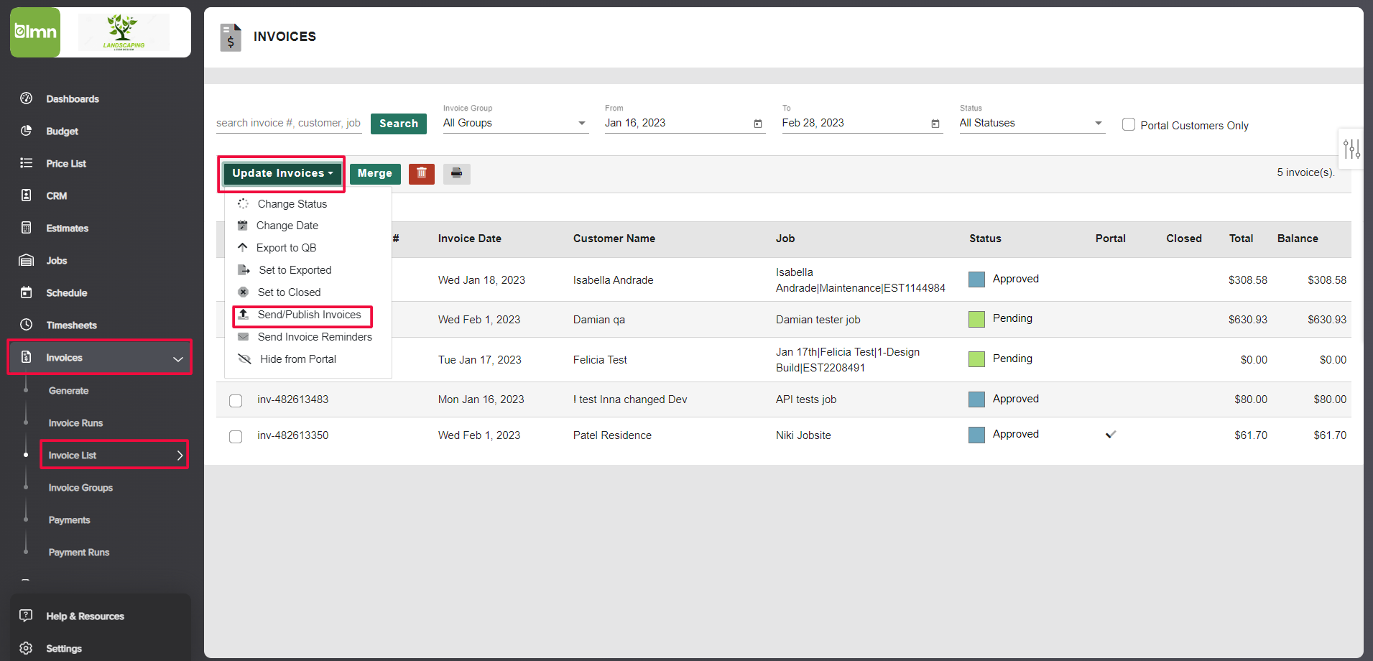Viewport: 1373px width, 661px height.
Task: Click the Schedule calendar icon
Action: click(x=27, y=292)
